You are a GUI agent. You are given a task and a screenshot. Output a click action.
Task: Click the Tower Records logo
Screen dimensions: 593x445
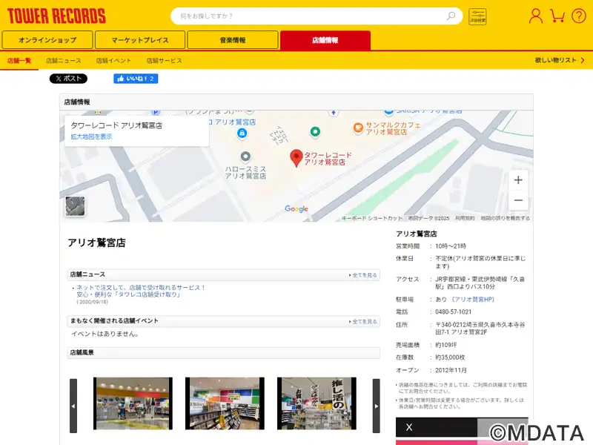pos(56,16)
